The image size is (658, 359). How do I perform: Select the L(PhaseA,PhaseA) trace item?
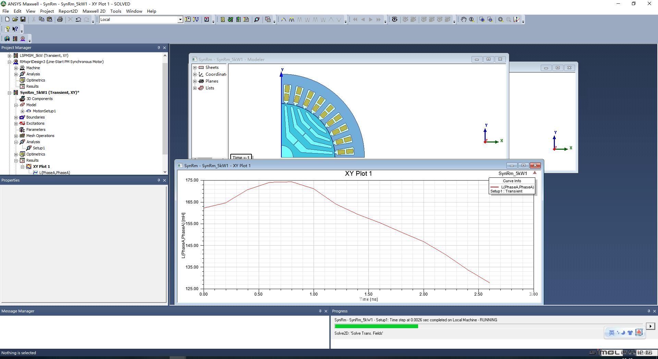click(x=54, y=173)
